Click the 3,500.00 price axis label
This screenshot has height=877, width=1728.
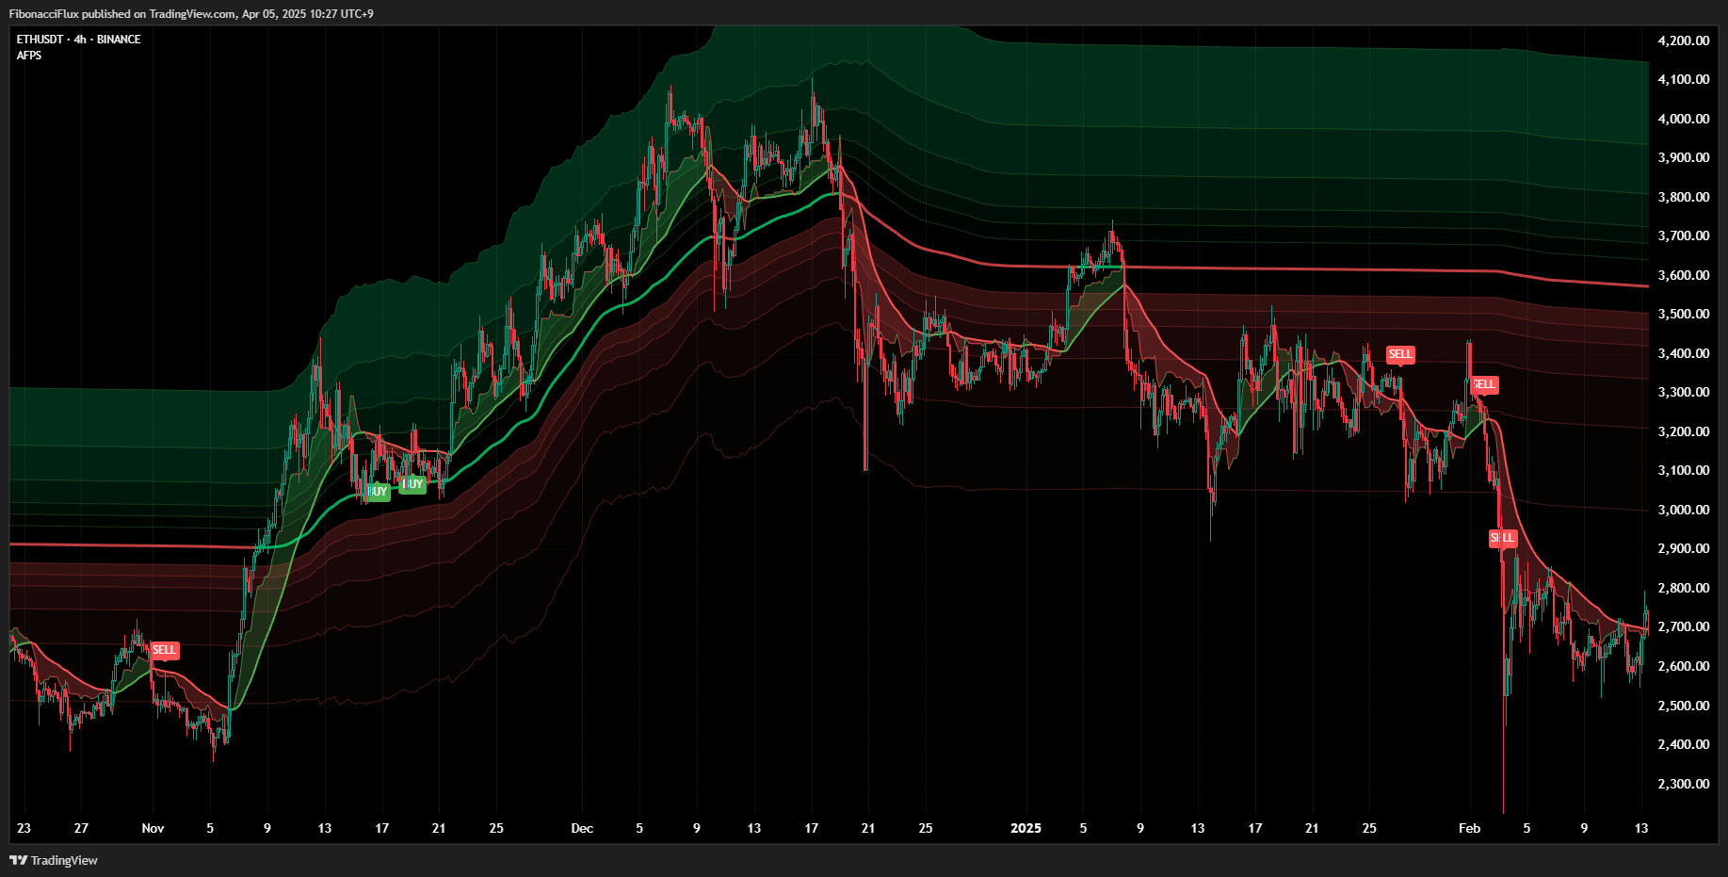coord(1684,314)
